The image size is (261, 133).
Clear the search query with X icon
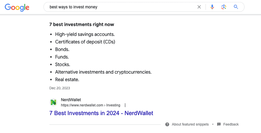199,7
